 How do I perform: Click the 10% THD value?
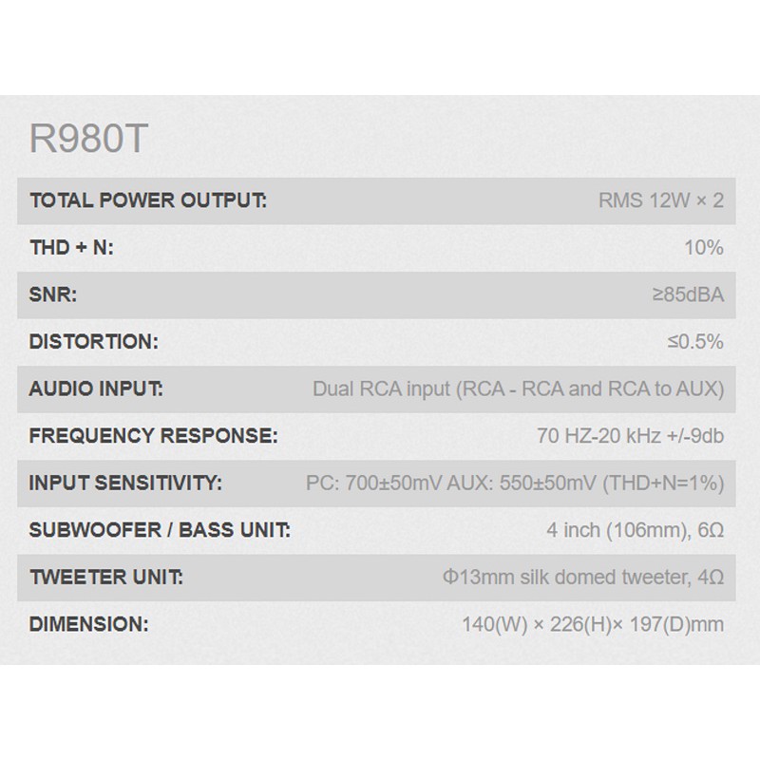[704, 248]
